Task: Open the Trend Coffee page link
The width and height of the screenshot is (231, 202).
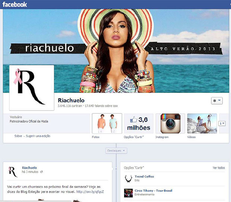Action: [x=145, y=177]
